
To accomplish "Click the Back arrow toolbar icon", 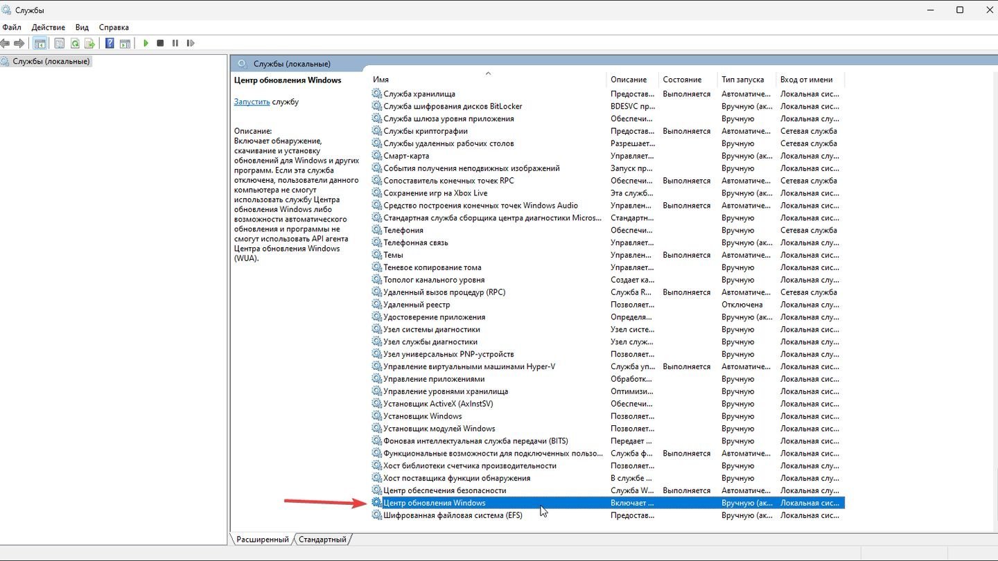I will click(6, 43).
